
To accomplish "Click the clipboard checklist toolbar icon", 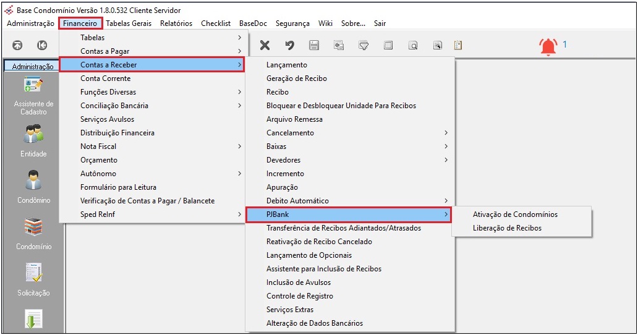I will [458, 45].
